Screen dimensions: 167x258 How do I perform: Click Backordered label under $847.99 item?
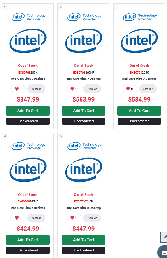(x=28, y=121)
